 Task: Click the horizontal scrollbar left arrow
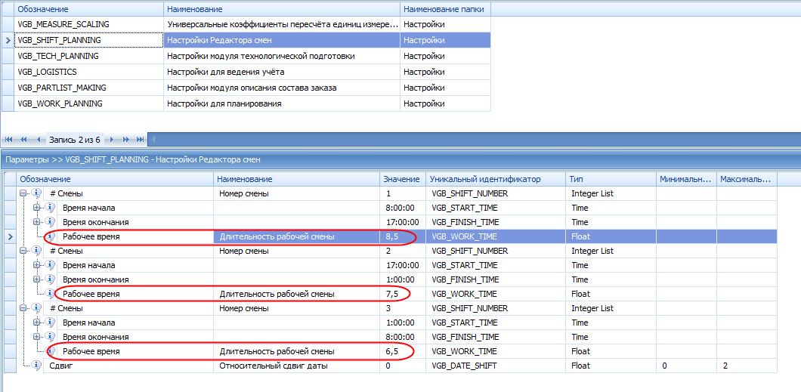pos(152,140)
